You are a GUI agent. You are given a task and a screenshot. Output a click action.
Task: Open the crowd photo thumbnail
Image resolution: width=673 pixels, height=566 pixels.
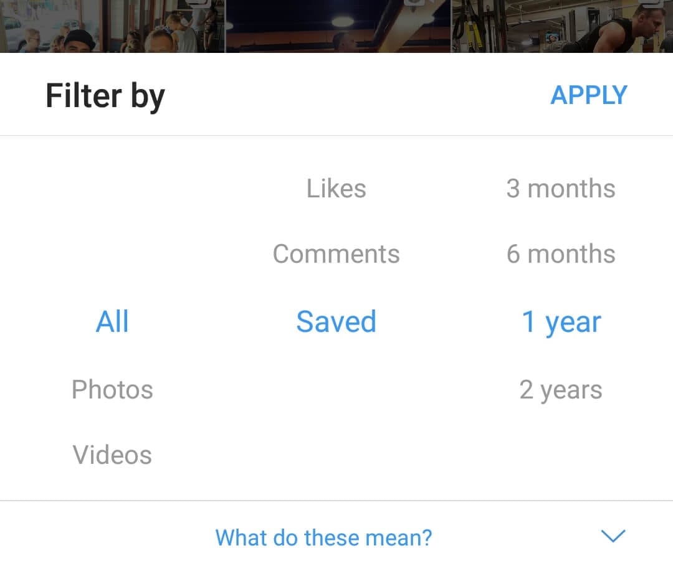point(112,26)
